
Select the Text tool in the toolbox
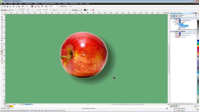(2, 41)
